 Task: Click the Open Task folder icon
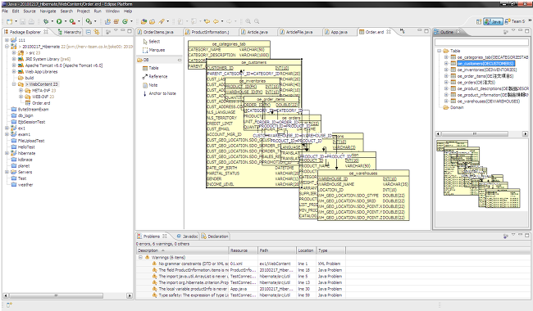click(x=152, y=21)
